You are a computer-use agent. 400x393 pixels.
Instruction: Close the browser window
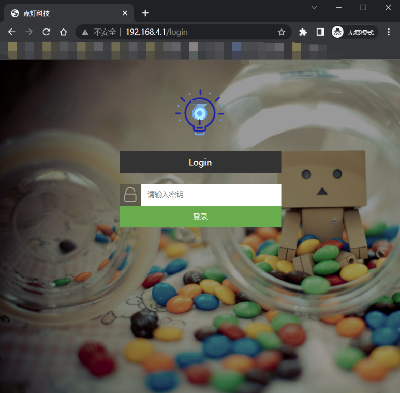pyautogui.click(x=388, y=8)
